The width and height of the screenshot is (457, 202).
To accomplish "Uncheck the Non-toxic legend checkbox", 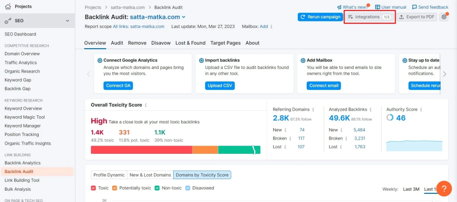I will 157,188.
